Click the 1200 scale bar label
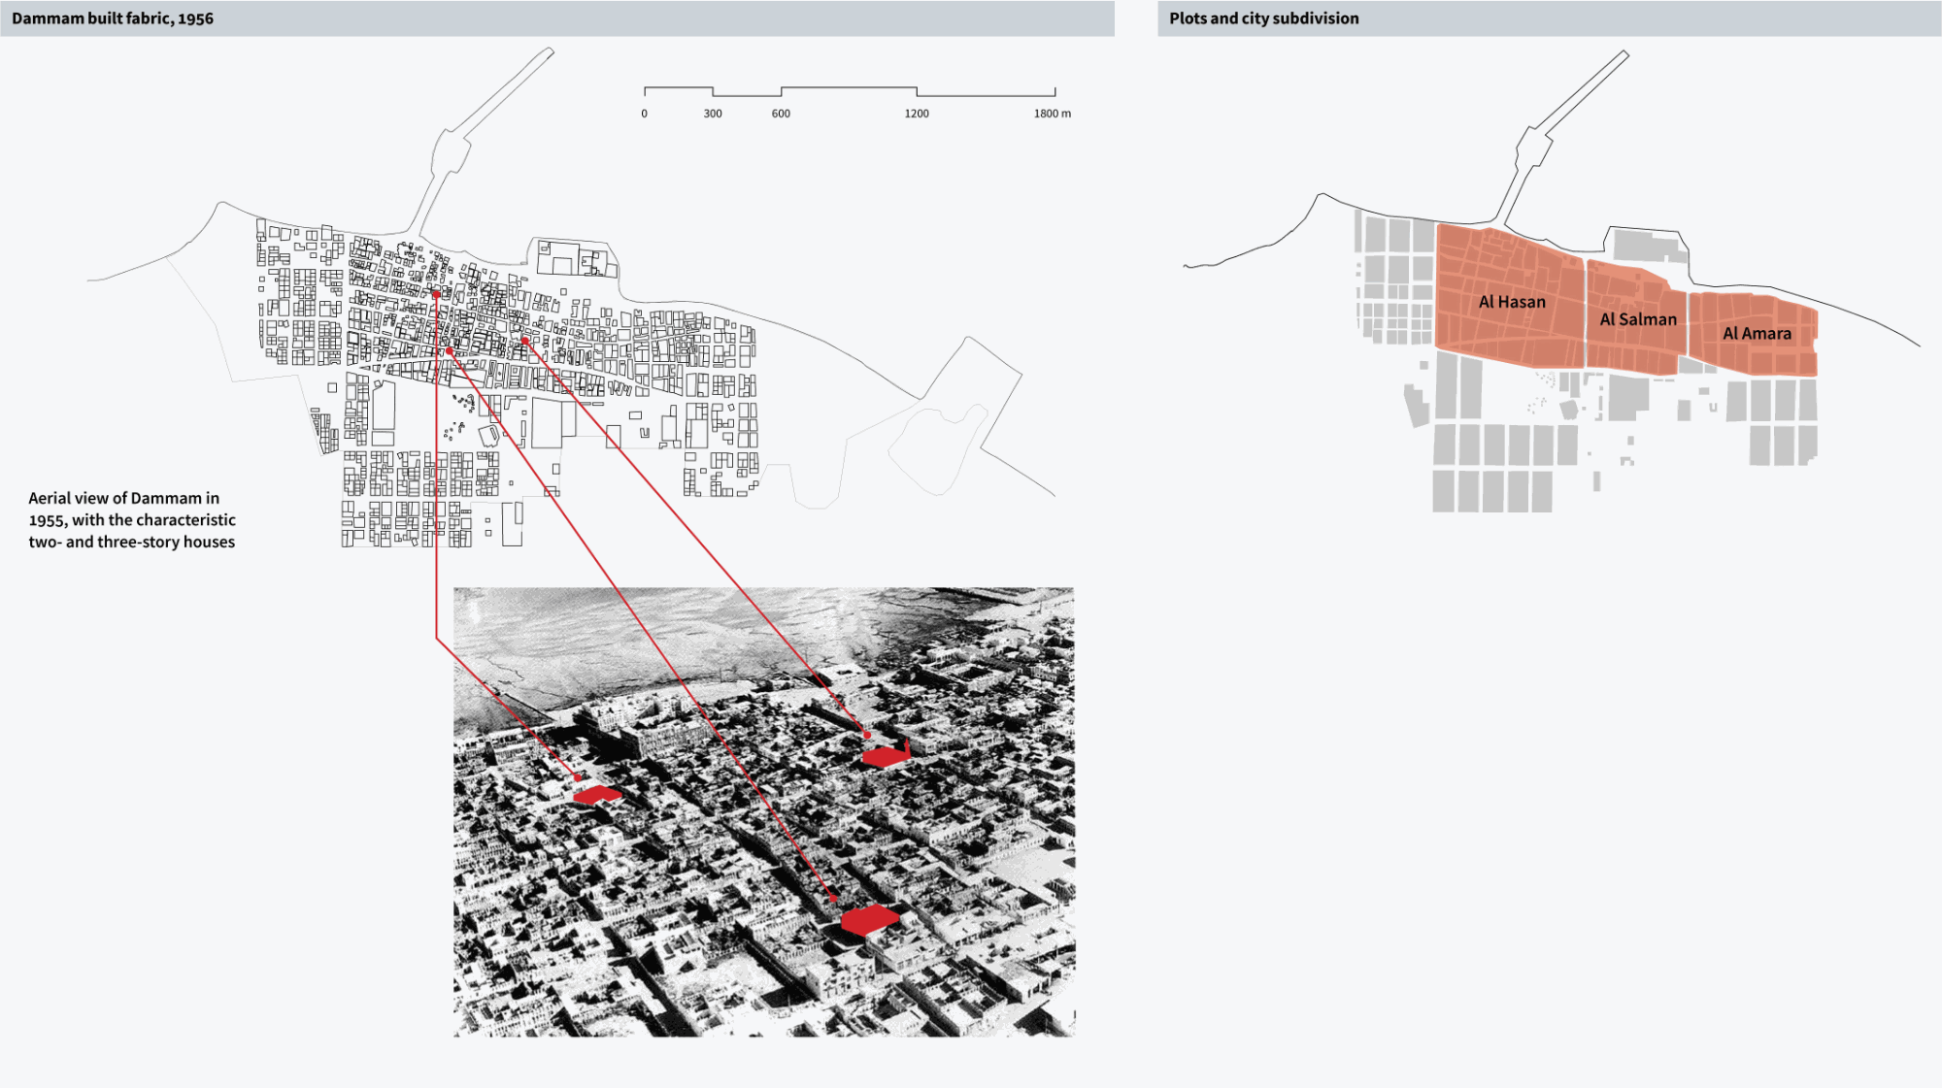The image size is (1942, 1088). [917, 114]
